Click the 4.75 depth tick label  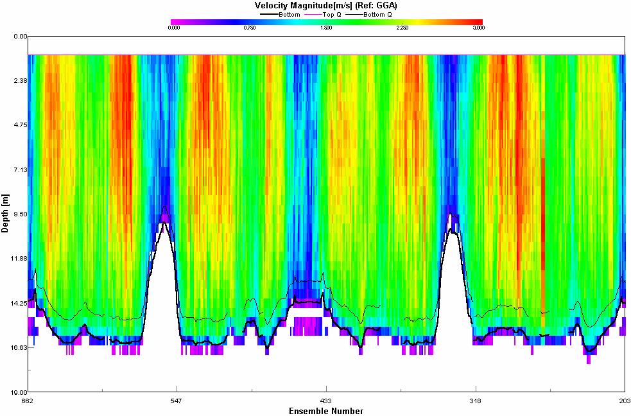tap(21, 125)
